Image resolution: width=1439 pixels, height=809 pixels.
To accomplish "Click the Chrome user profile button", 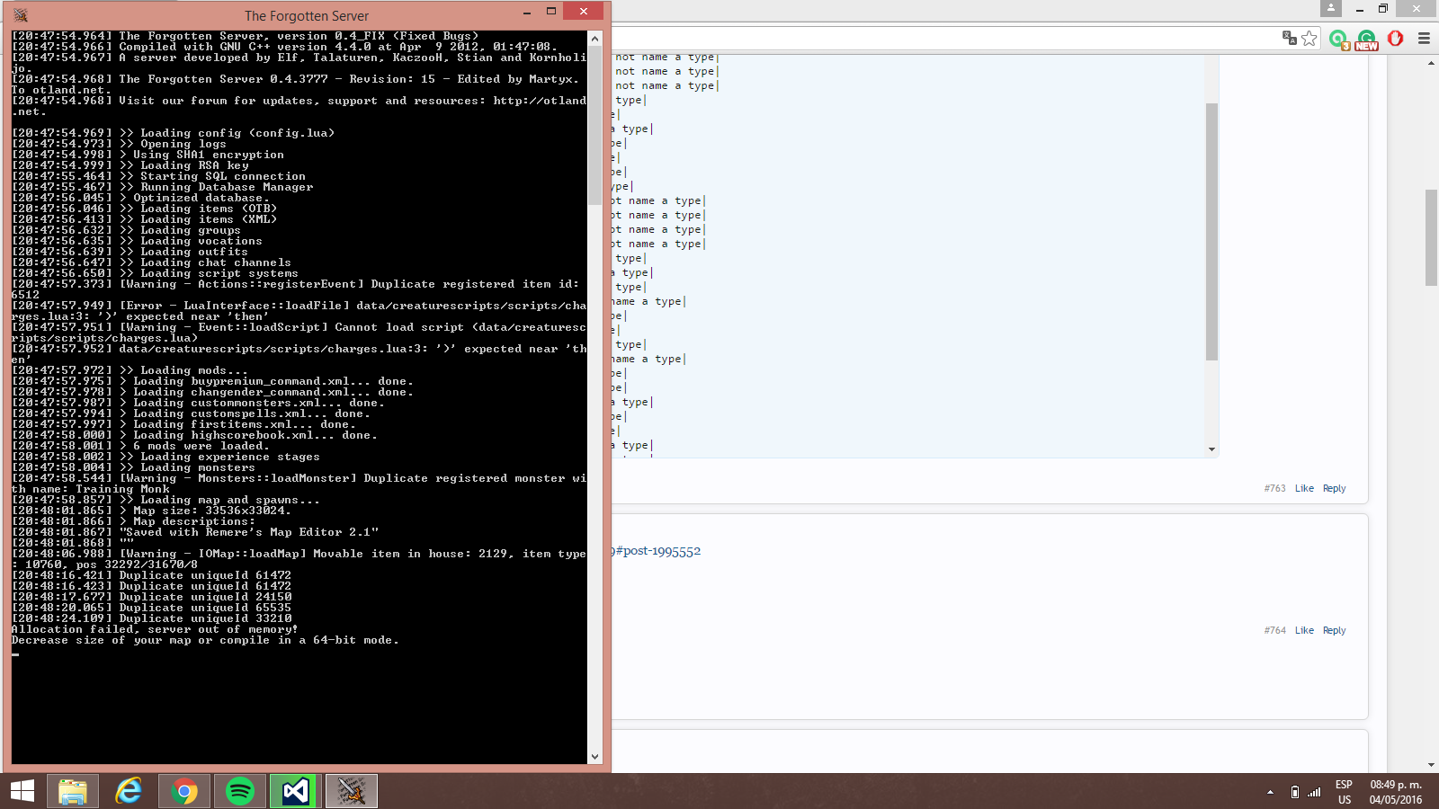I will point(1331,8).
